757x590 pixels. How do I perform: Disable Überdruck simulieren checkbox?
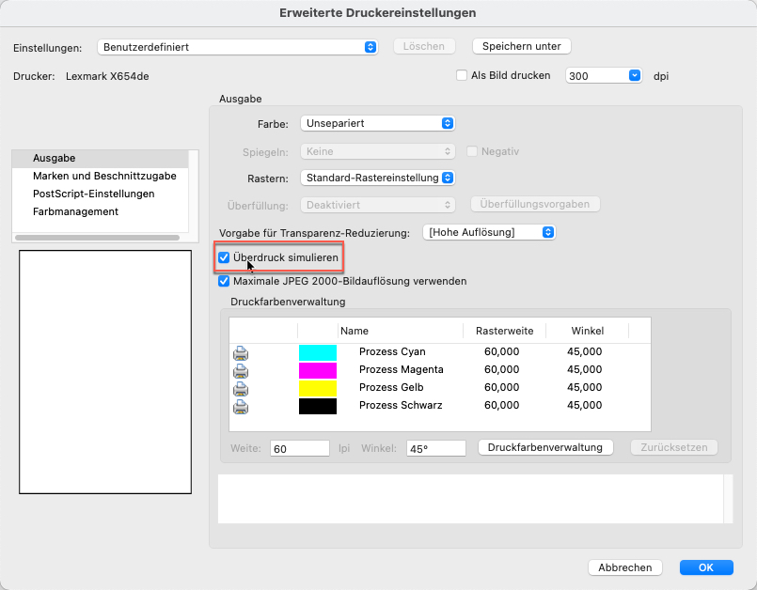[224, 257]
